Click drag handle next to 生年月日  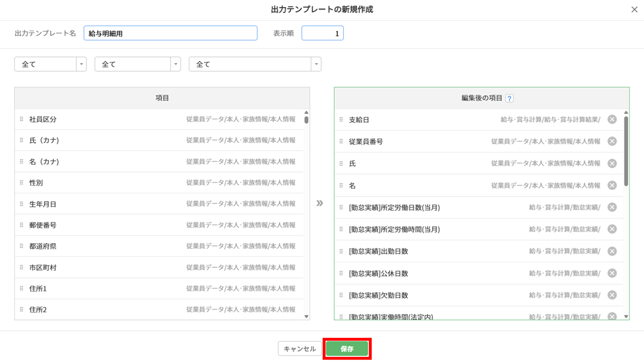coord(21,204)
